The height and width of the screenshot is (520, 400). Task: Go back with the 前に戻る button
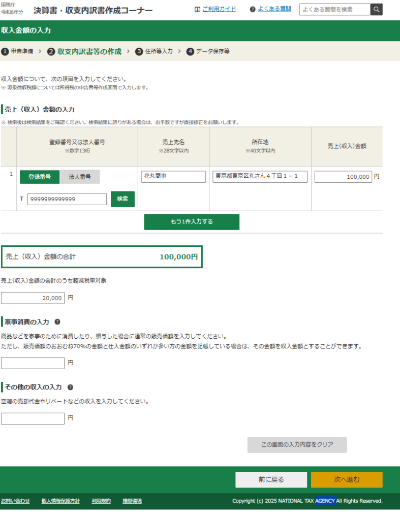tap(271, 480)
